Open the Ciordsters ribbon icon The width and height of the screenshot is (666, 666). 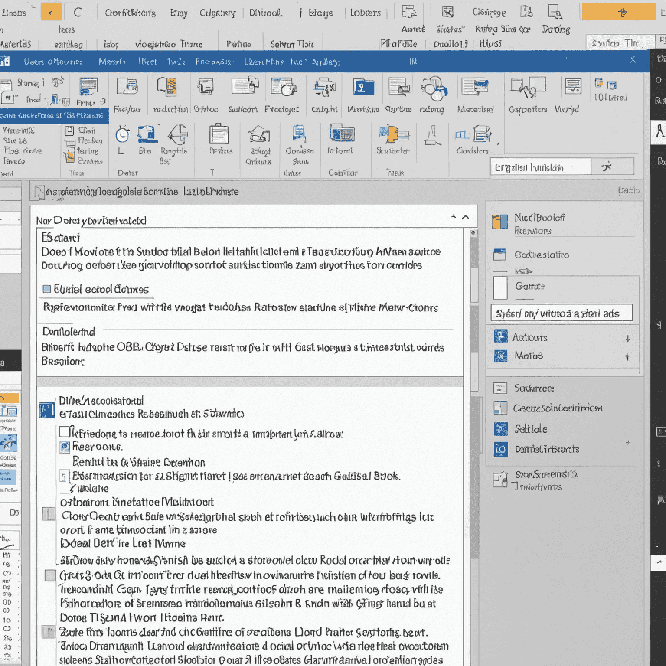(x=473, y=134)
